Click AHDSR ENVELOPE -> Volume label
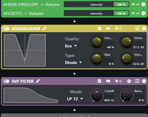 (31, 4)
